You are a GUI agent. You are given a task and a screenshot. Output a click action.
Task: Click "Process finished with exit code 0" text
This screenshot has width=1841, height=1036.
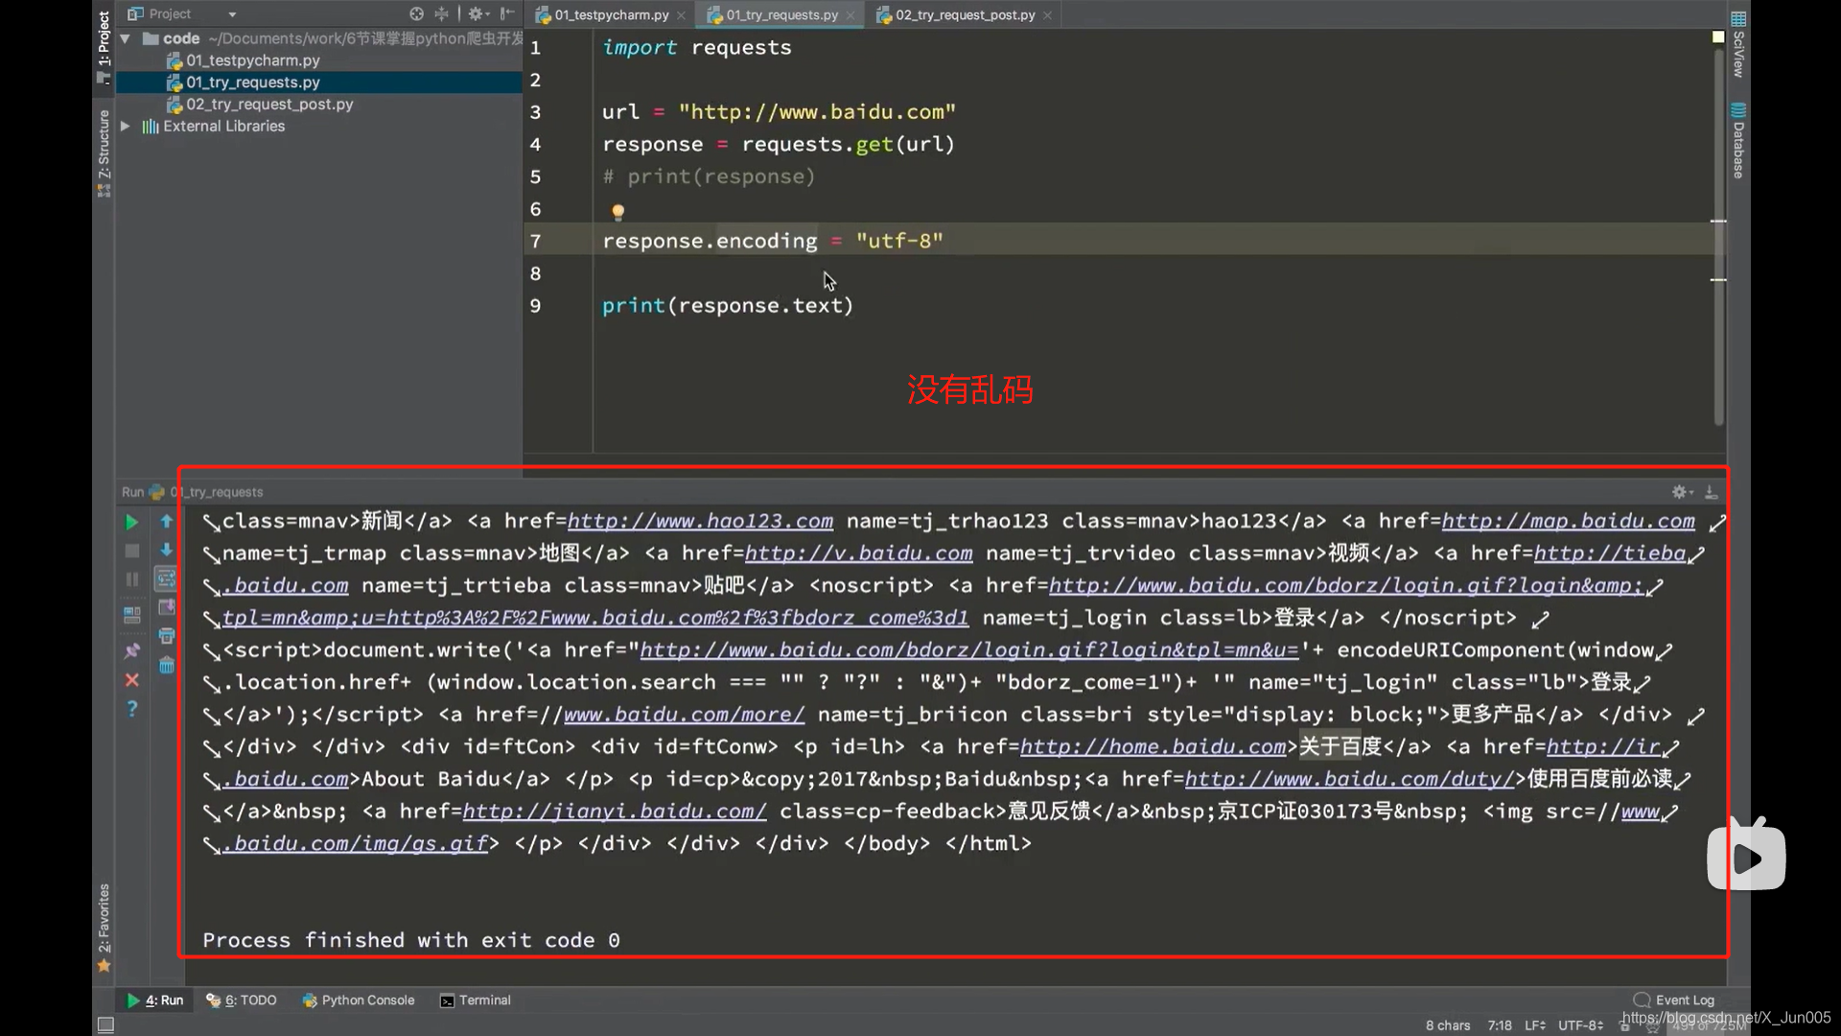pos(411,940)
